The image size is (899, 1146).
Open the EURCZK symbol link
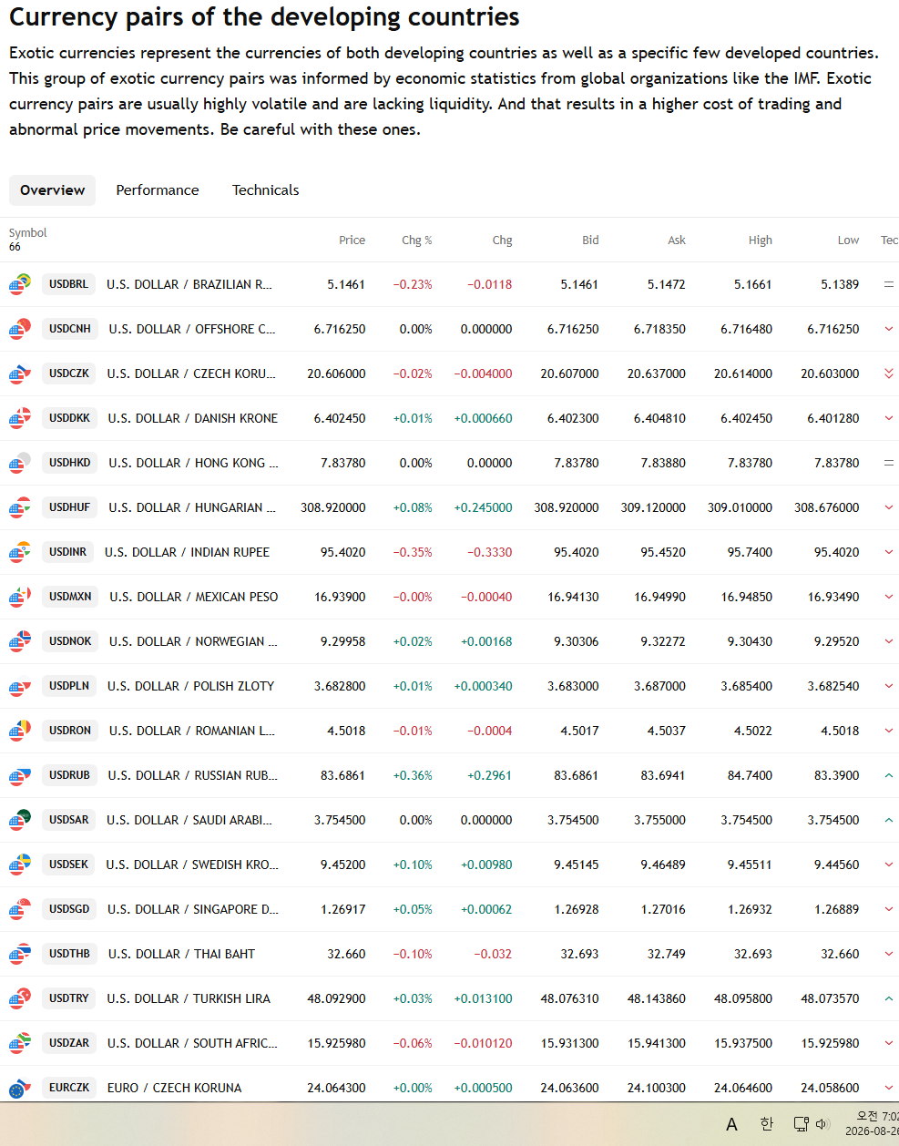(x=69, y=1088)
